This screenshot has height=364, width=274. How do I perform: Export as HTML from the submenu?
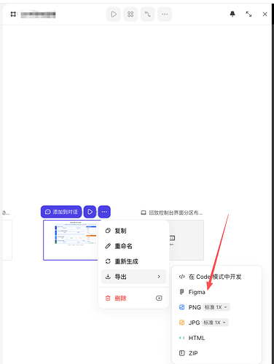[216, 338]
